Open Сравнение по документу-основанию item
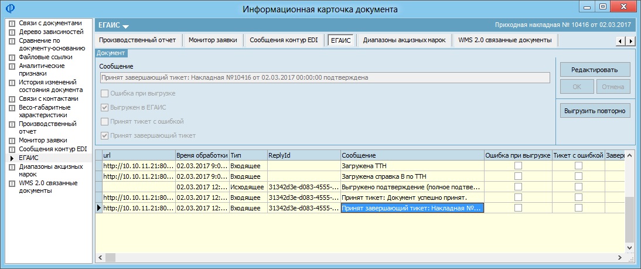The width and height of the screenshot is (641, 269). point(52,45)
